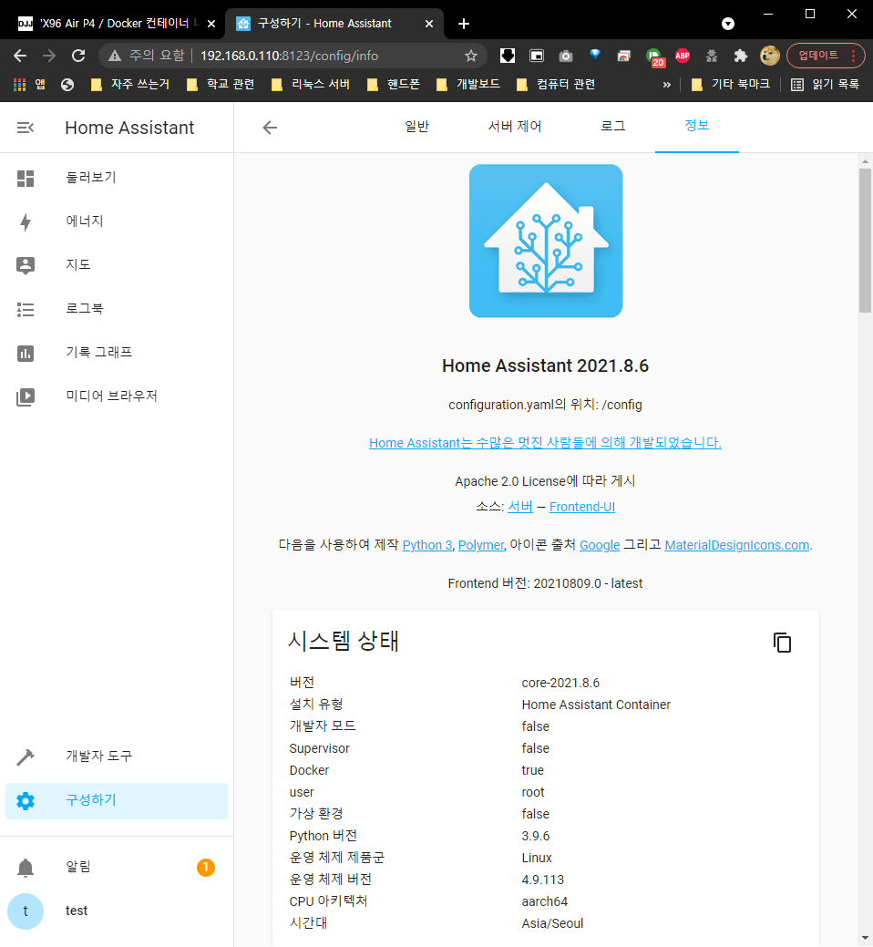This screenshot has width=873, height=947.
Task: Click the aarch64 CPU architecture value
Action: 545,901
